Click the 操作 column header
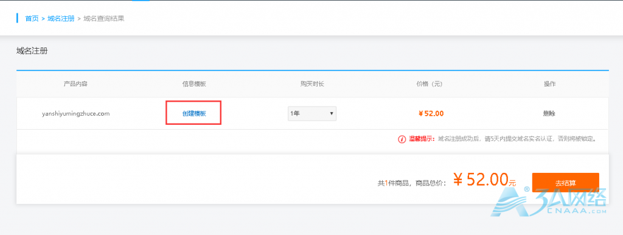The width and height of the screenshot is (623, 235). coord(549,84)
